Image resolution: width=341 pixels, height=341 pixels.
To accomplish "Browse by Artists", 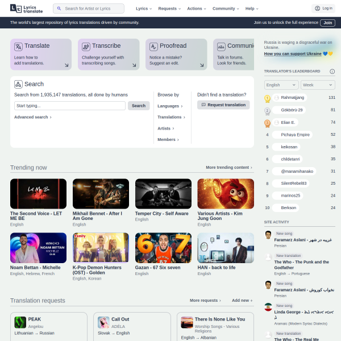I will pyautogui.click(x=166, y=128).
